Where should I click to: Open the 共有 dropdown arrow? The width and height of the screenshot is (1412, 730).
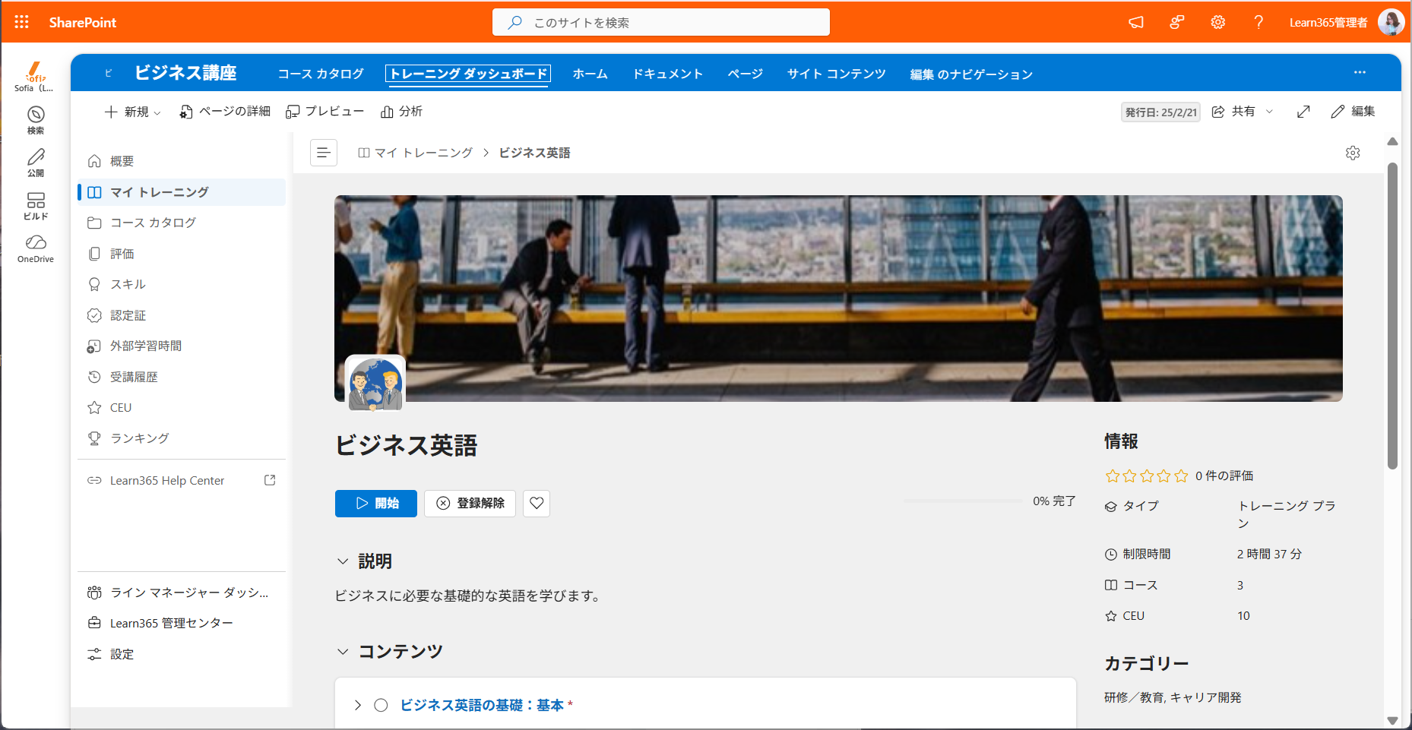pos(1269,112)
